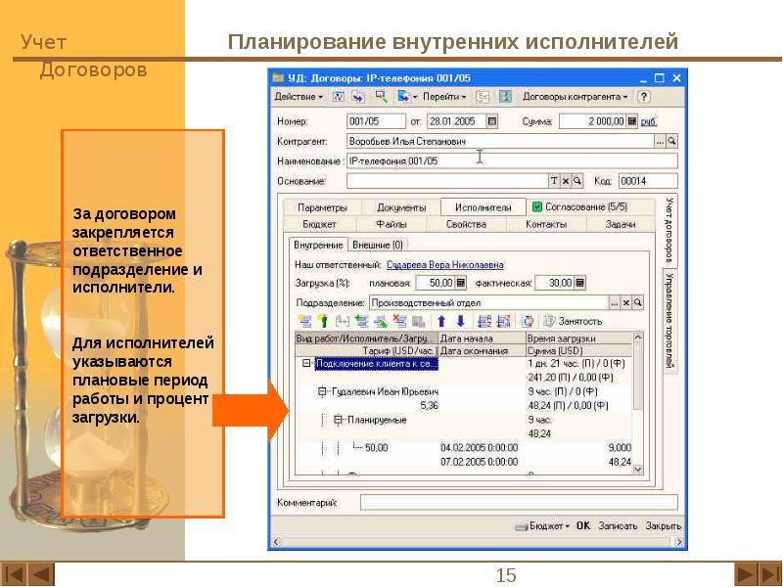Clear the Основание field with X icon
The width and height of the screenshot is (783, 587).
click(566, 181)
